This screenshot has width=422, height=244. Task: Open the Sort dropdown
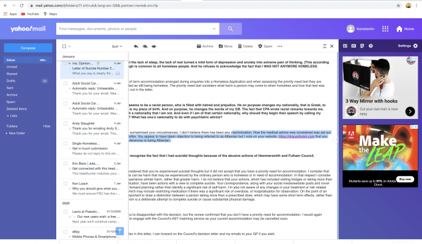click(x=117, y=46)
